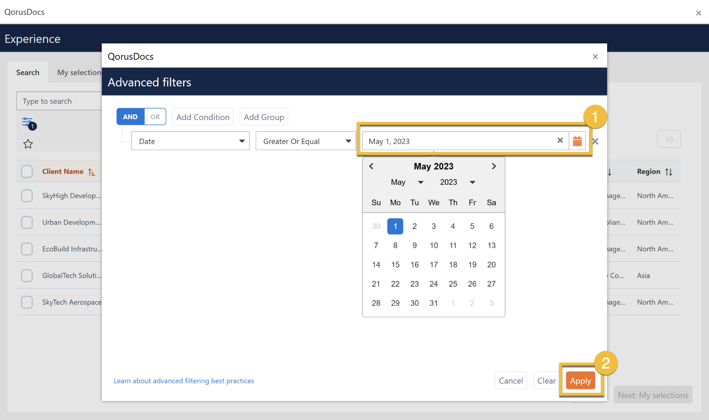709x420 pixels.
Task: Choose May 10 in the calendar
Action: [434, 245]
